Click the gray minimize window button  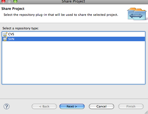tap(9, 1)
